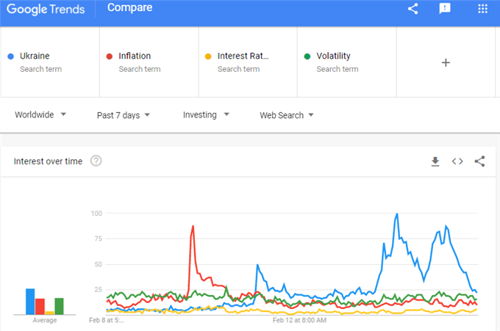Edit the Inflation search term

(149, 62)
